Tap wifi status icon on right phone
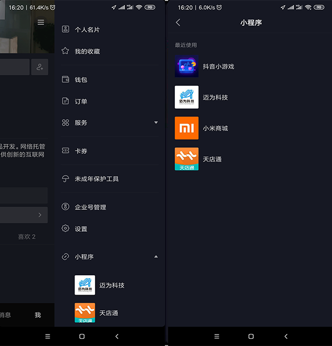 pos(308,7)
